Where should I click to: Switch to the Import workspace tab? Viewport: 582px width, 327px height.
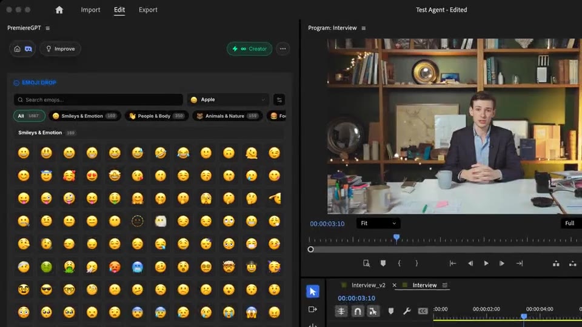[90, 10]
